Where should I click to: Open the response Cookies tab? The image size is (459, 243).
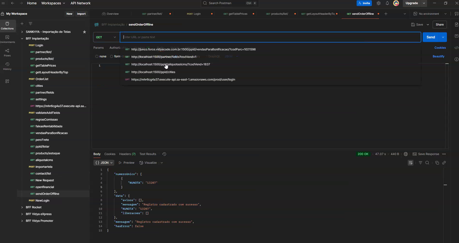pyautogui.click(x=110, y=154)
